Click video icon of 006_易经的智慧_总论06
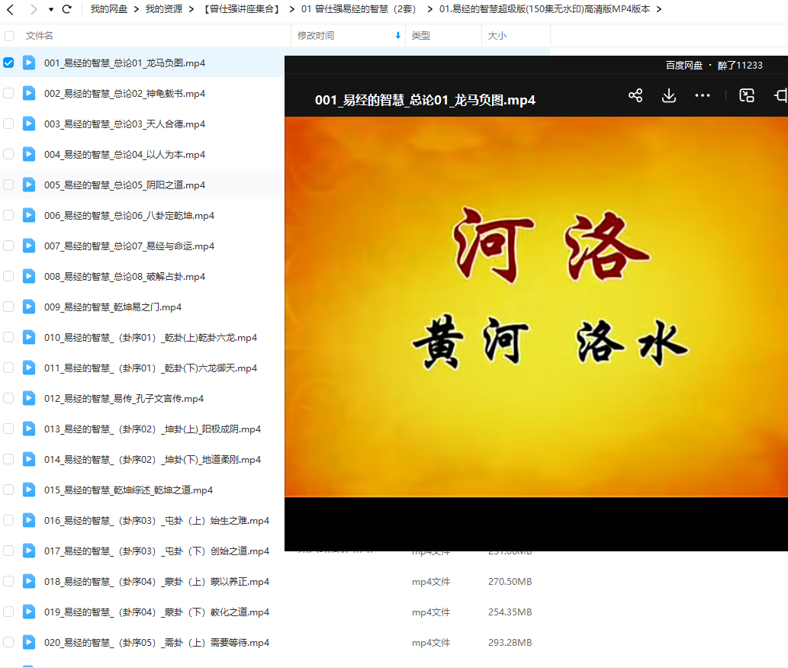The width and height of the screenshot is (788, 668). point(29,215)
